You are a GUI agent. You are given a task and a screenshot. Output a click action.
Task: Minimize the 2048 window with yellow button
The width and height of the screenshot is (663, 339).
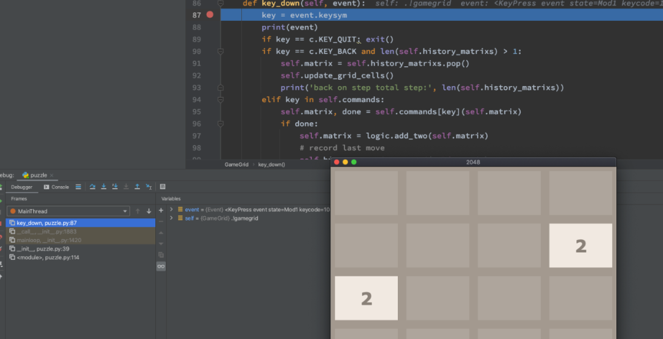point(346,162)
